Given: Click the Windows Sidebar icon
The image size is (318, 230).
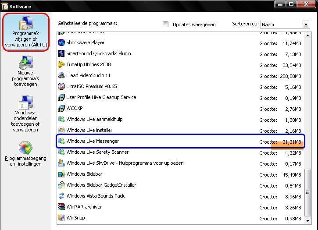Looking at the screenshot, I should click(61, 174).
